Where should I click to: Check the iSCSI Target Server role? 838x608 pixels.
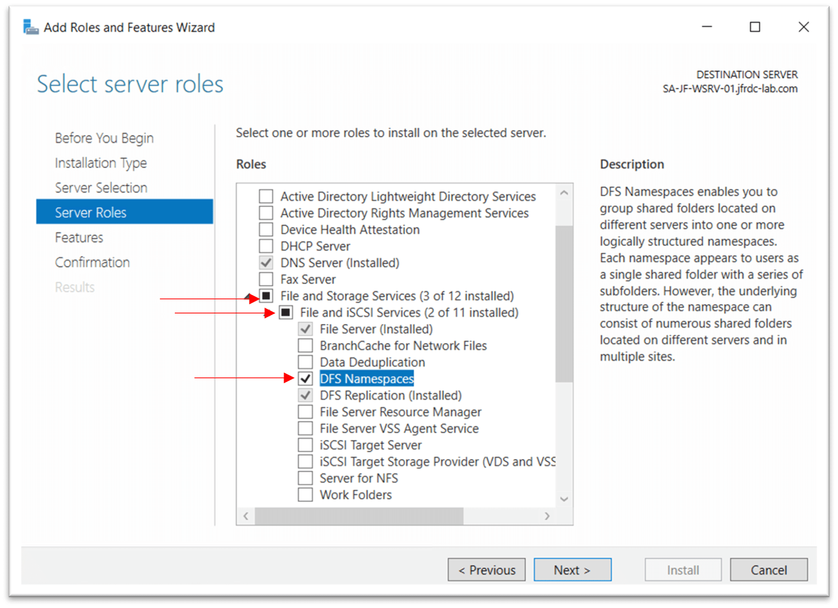305,445
